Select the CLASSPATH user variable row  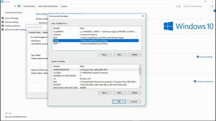[x=96, y=32]
